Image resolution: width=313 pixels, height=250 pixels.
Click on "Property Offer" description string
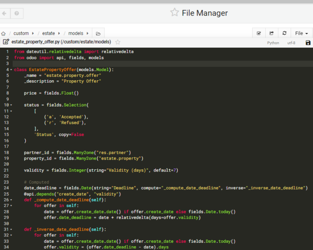pos(81,81)
